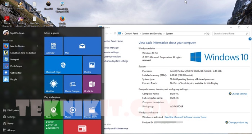Select Connectify Hotspot desktop icon
252x134 pixels.
[x=62, y=7]
